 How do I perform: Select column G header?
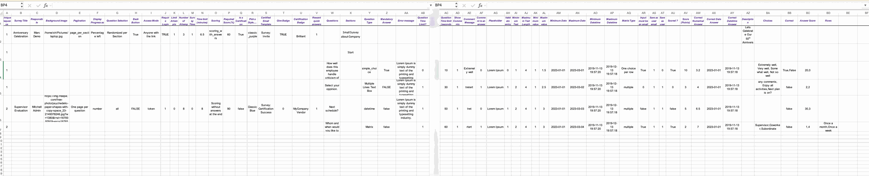[x=117, y=13]
